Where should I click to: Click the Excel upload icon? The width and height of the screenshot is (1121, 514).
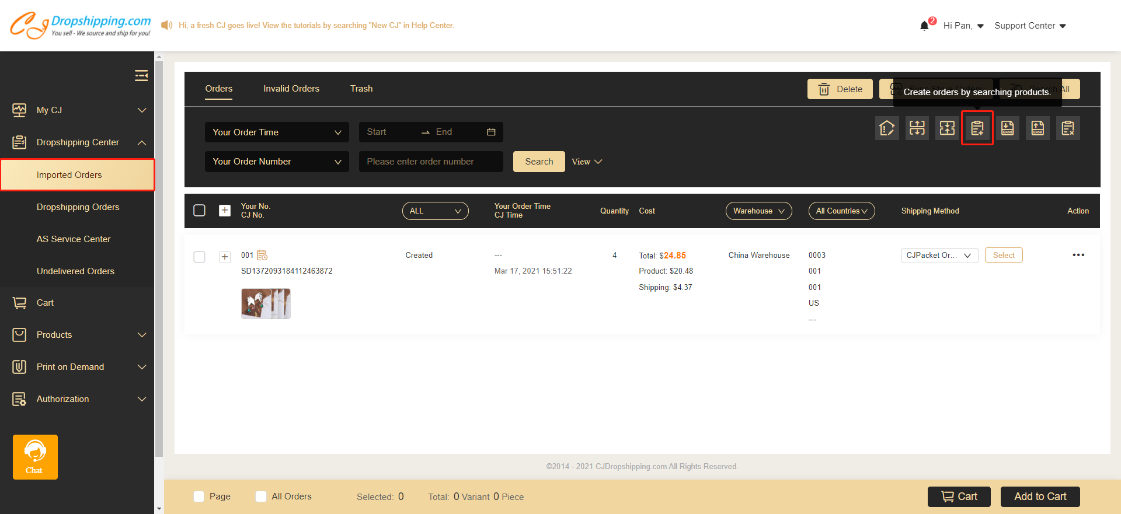(1038, 128)
